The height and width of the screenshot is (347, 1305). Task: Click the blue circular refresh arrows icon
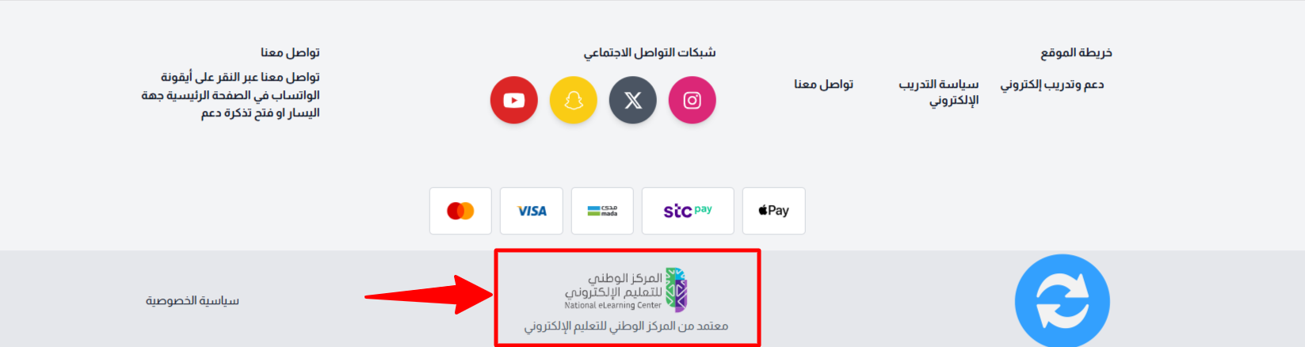point(1063,302)
